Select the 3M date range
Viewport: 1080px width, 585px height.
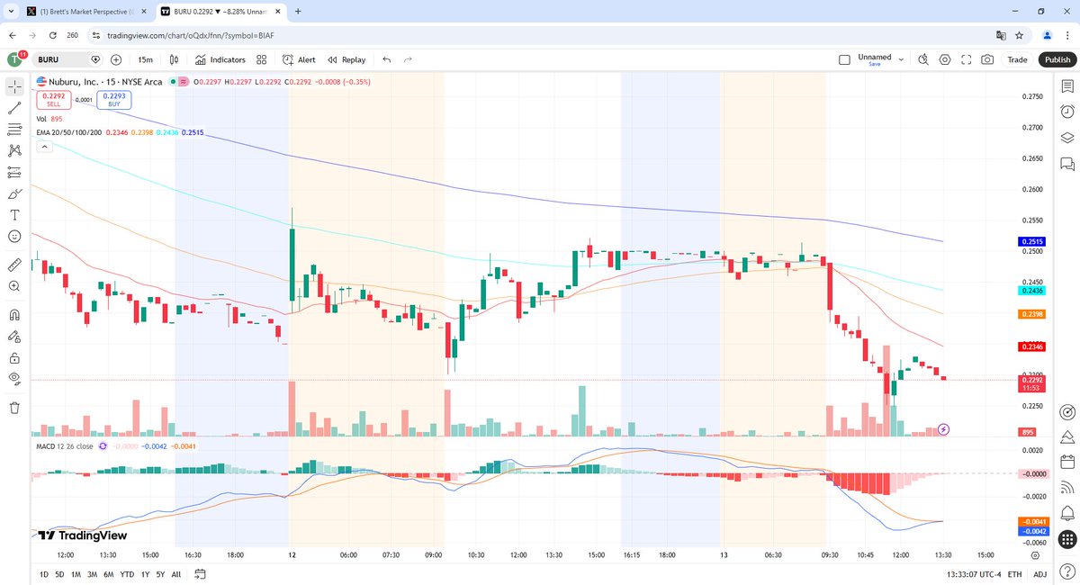[92, 574]
